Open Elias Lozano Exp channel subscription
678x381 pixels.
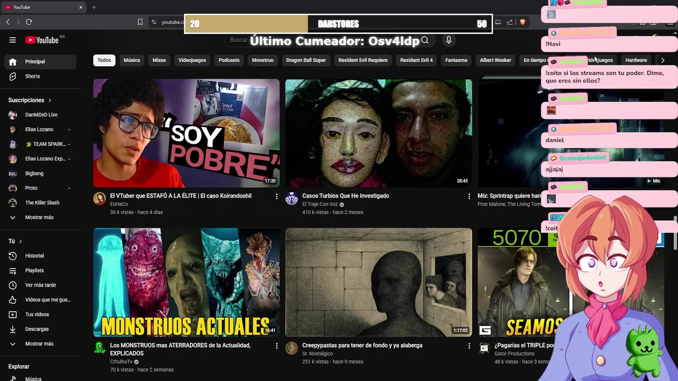click(40, 159)
